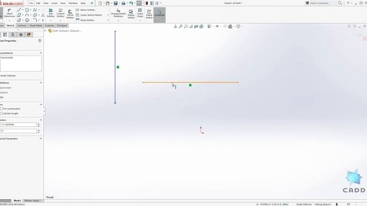Toggle Rapid Sketch

pos(149,14)
